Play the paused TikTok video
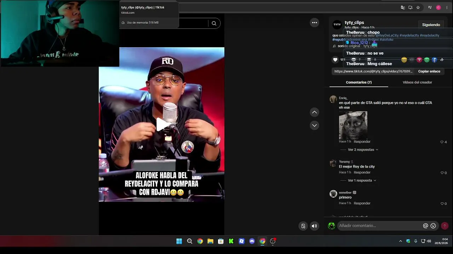 (x=162, y=124)
